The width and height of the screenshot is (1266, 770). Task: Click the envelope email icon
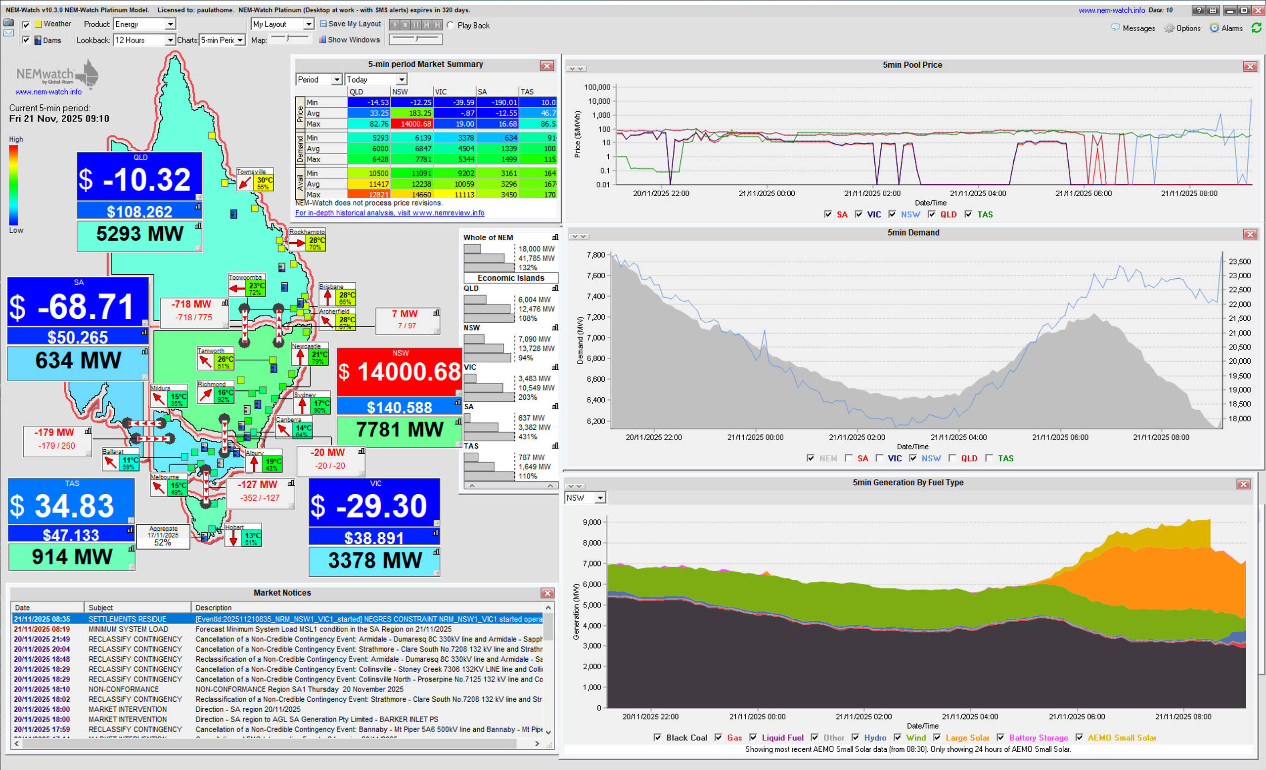tap(8, 33)
